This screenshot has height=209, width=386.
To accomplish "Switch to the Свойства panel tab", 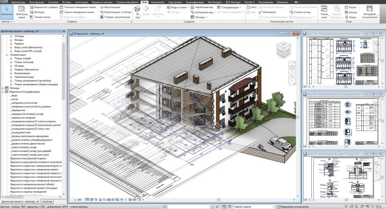I will tap(47, 202).
